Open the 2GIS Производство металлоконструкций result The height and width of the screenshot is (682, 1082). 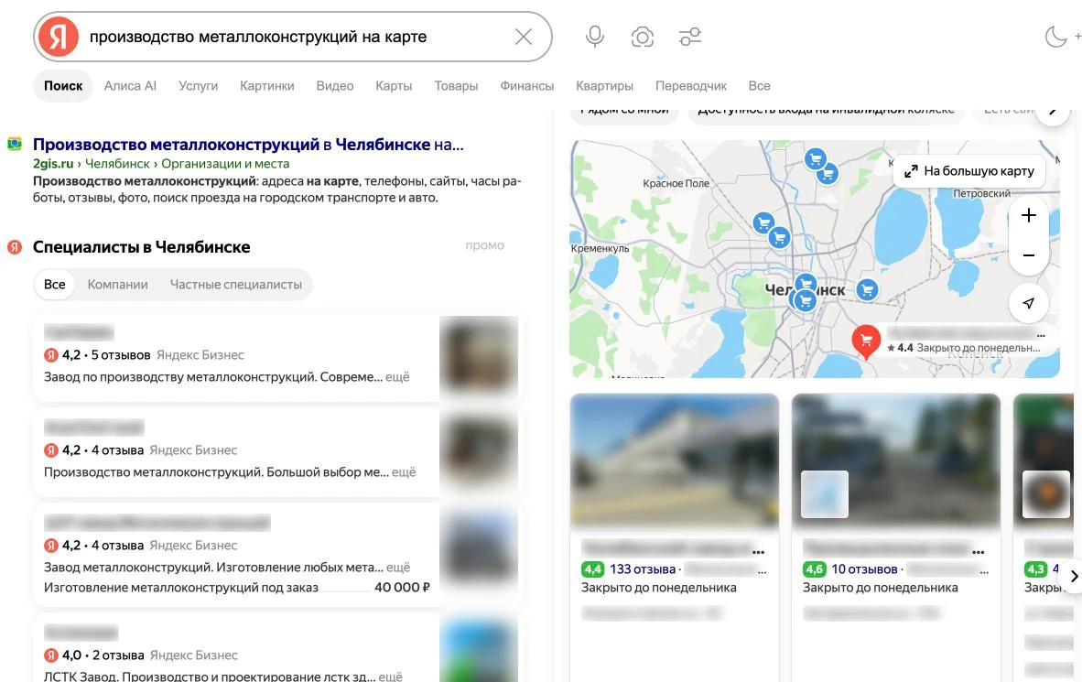pos(248,145)
